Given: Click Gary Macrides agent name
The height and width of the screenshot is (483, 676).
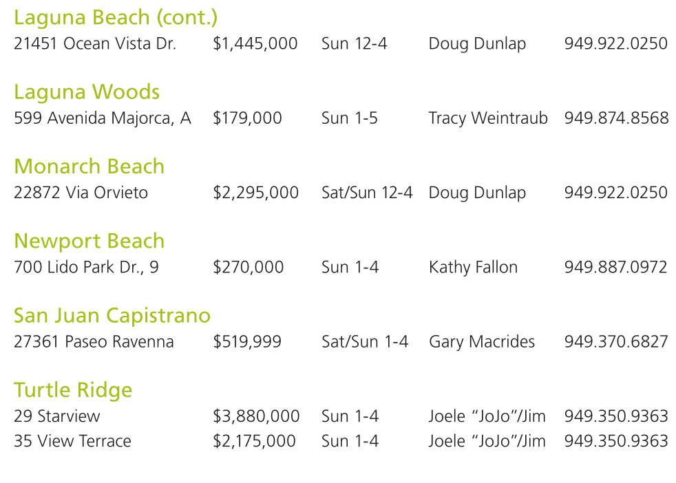Looking at the screenshot, I should click(481, 342).
